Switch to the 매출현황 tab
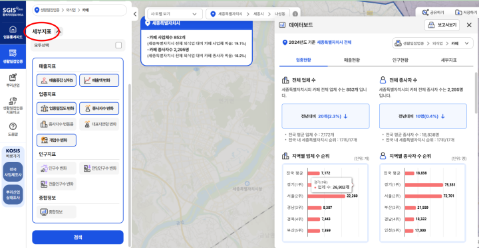Image resolution: width=479 pixels, height=248 pixels. coord(352,60)
